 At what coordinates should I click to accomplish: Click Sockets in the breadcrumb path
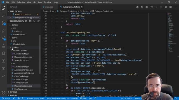click(46, 11)
